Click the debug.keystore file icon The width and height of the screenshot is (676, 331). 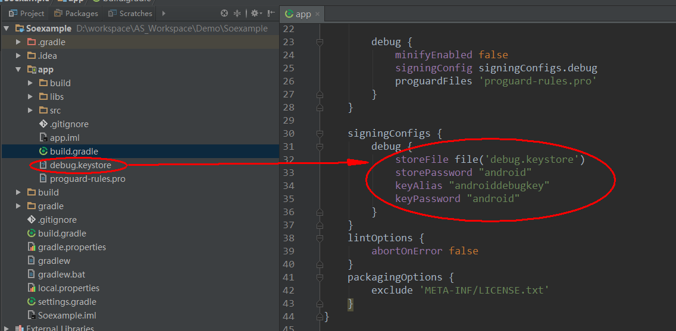pyautogui.click(x=43, y=165)
